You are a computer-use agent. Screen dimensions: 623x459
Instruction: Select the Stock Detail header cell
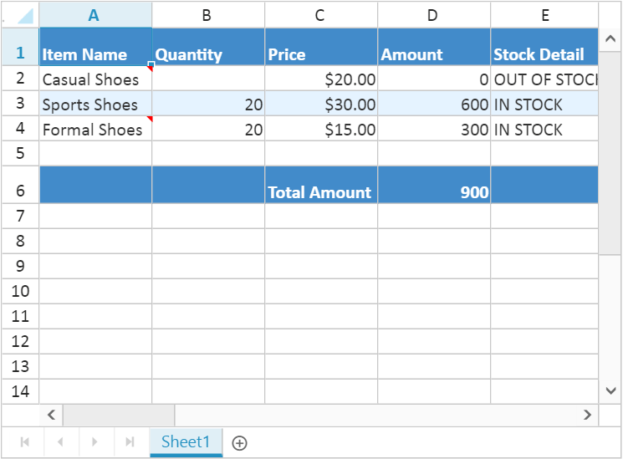click(544, 47)
